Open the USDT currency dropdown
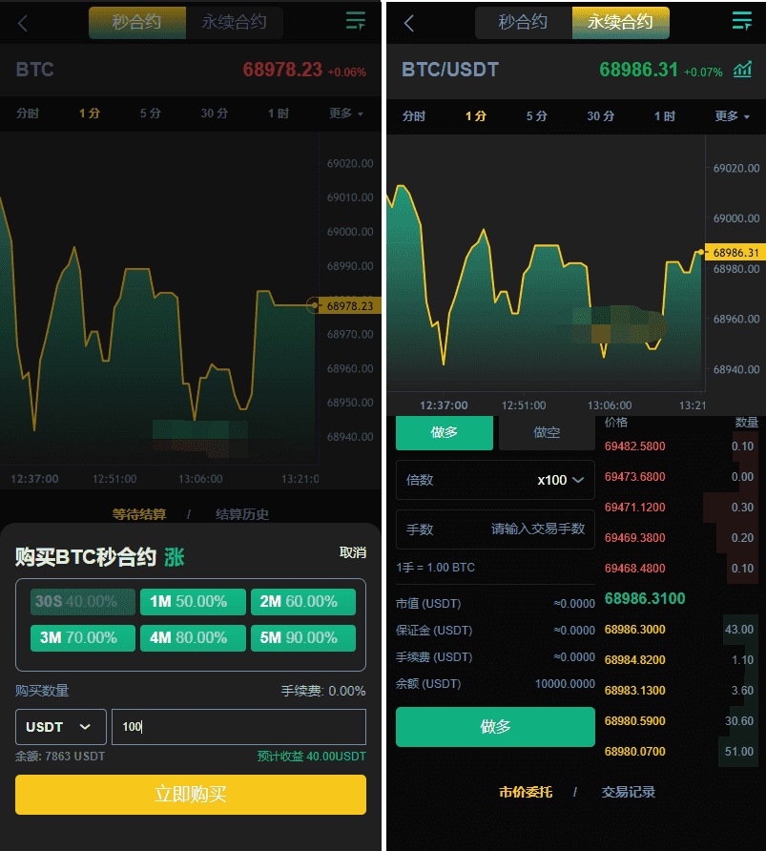 coord(60,727)
